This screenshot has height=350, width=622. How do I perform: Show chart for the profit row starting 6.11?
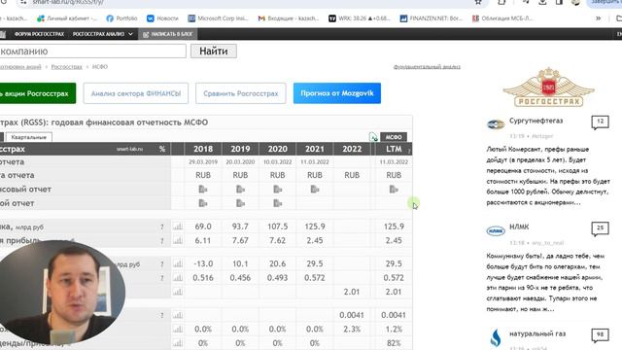click(x=178, y=240)
